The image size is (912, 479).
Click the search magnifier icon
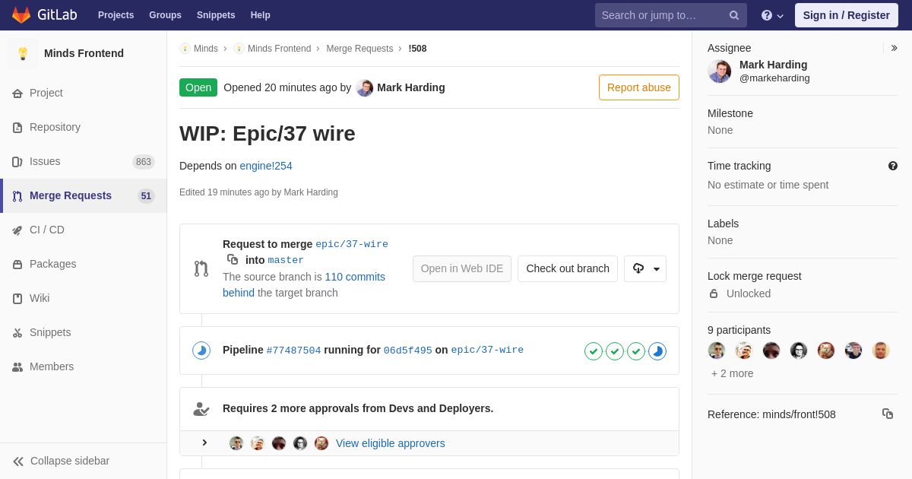tap(734, 15)
